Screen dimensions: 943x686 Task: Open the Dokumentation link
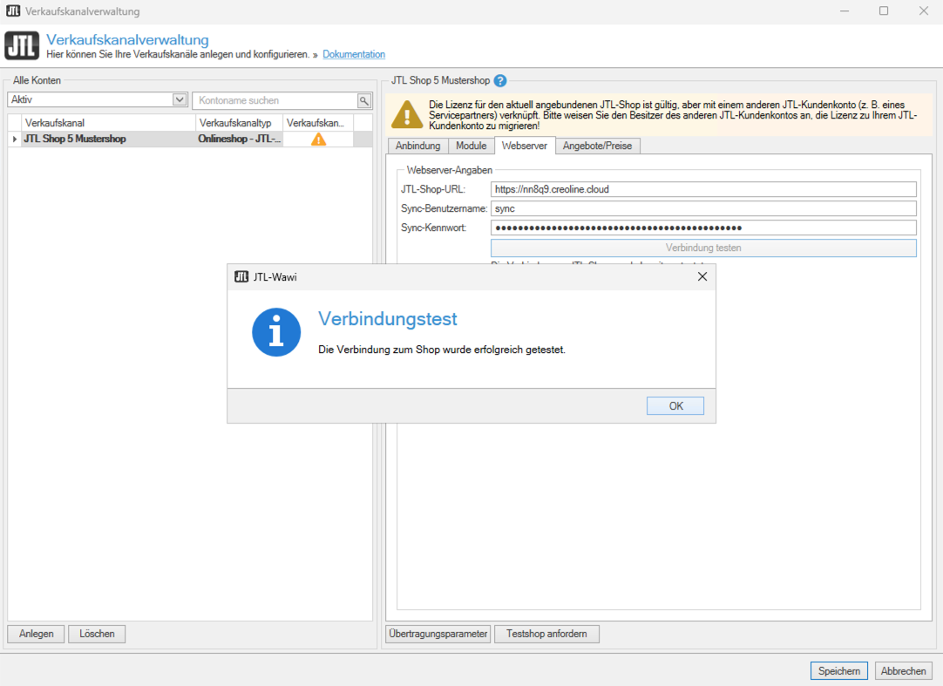(x=354, y=54)
